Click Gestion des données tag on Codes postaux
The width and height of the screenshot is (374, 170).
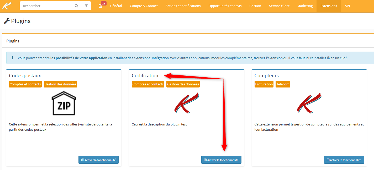click(60, 84)
